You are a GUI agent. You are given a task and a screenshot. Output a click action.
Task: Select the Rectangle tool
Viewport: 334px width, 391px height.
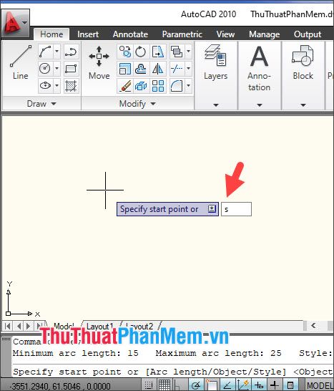tap(71, 69)
